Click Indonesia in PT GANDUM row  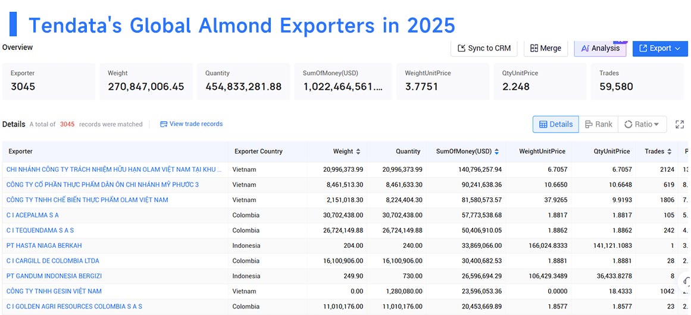(246, 276)
